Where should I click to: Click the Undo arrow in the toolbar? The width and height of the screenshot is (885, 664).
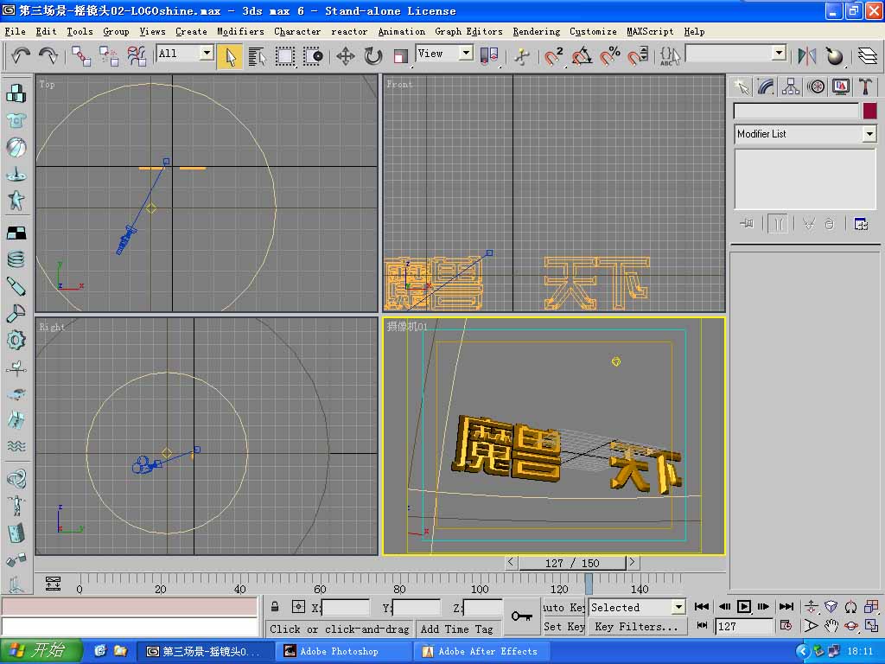click(x=21, y=56)
